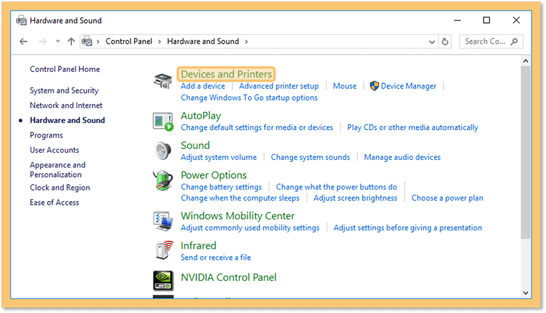Open Change system sounds link
Viewport: 546px width, 313px height.
(310, 157)
